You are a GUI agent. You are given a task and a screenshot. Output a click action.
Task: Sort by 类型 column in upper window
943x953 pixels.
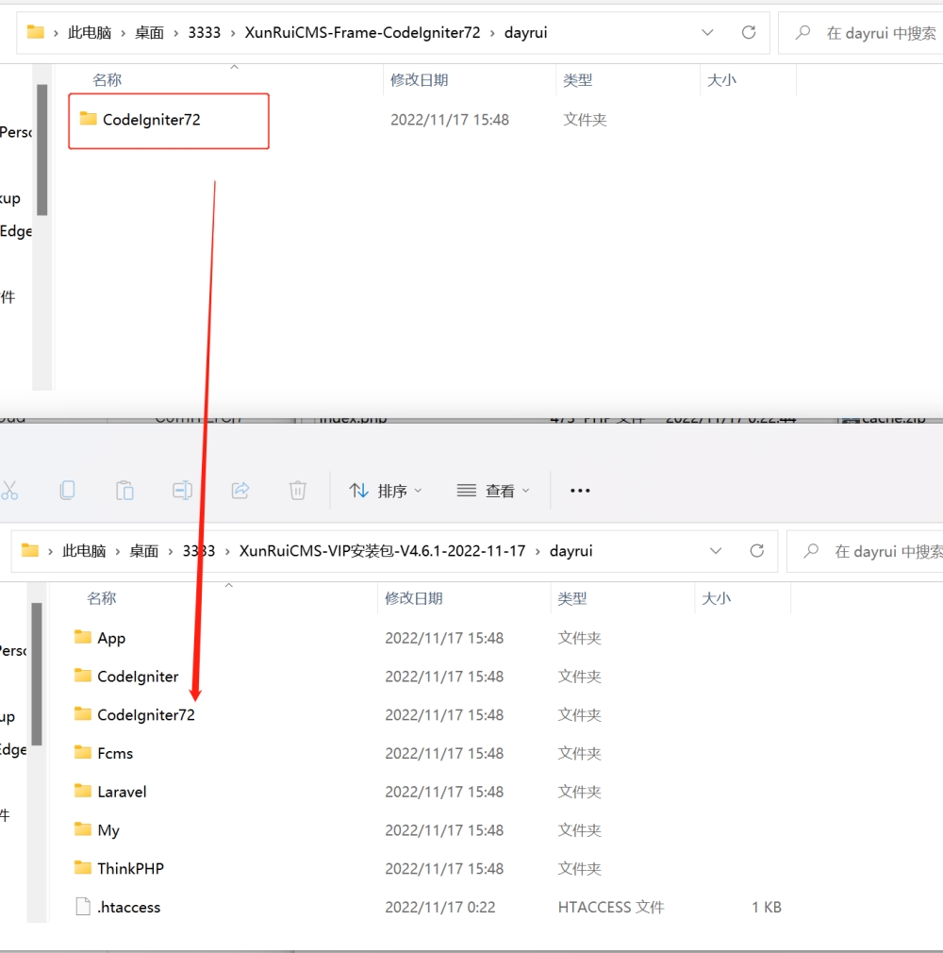577,79
